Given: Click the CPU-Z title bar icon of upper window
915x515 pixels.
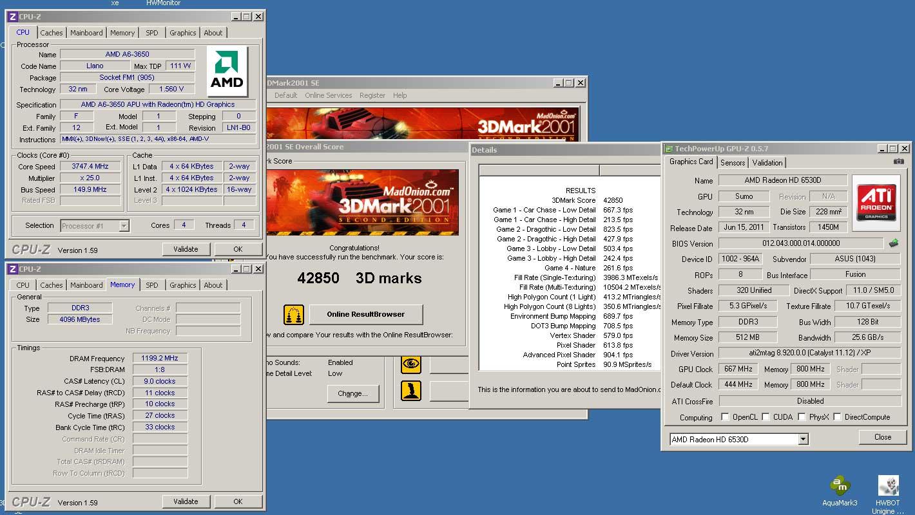Looking at the screenshot, I should [x=13, y=16].
